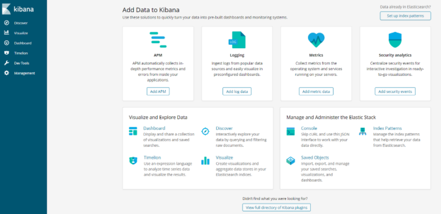441x214 pixels.
Task: Click View full directory of Kibana plugins
Action: pyautogui.click(x=277, y=207)
